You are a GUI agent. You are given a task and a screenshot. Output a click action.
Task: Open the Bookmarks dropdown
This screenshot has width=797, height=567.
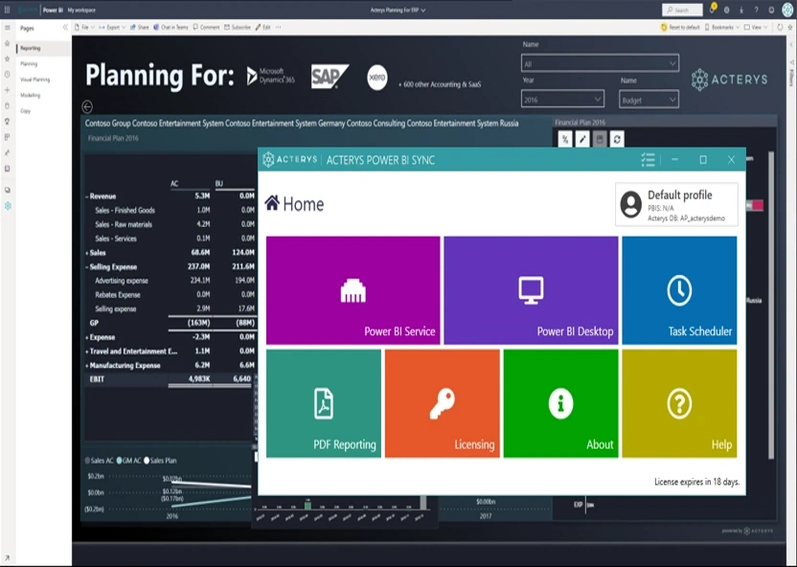pyautogui.click(x=721, y=27)
